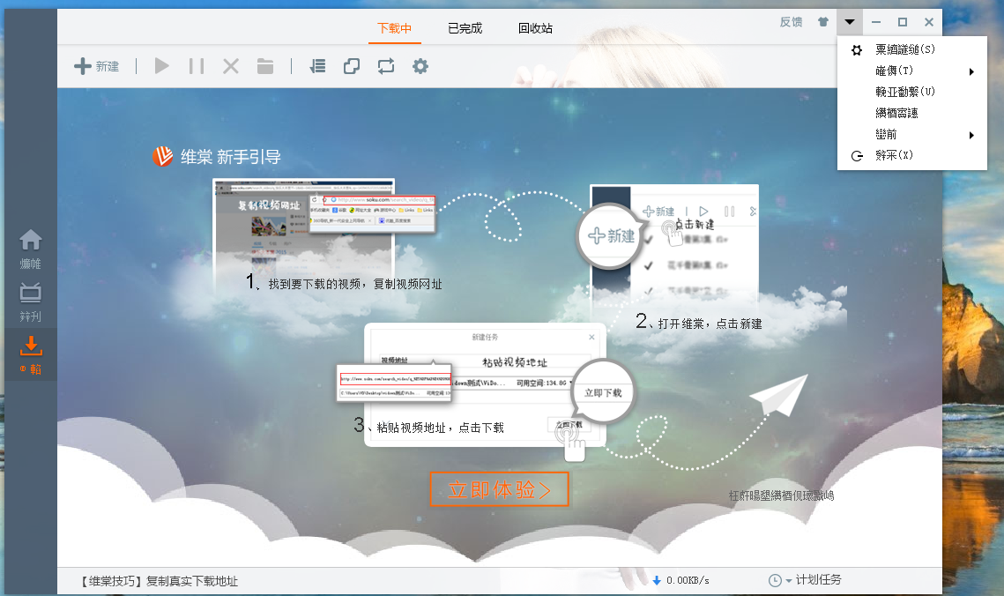Click the shirt skin icon in the title bar
The height and width of the screenshot is (596, 1004).
coord(823,22)
